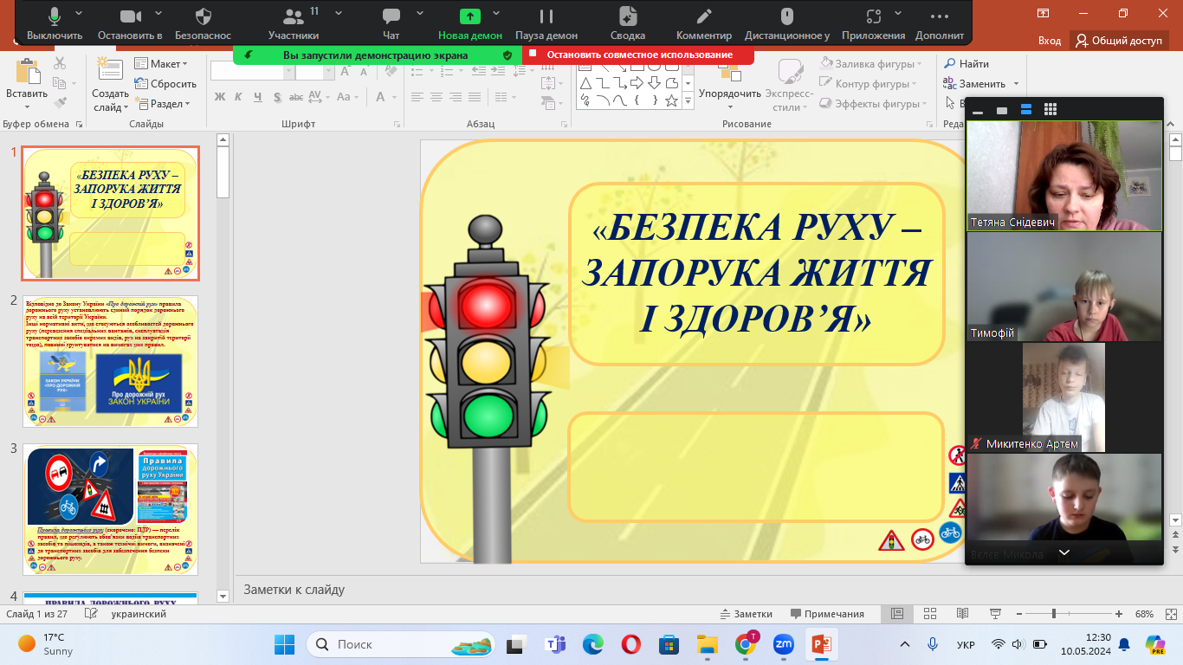The width and height of the screenshot is (1183, 665).
Task: Click the language 'украинский' status indicator
Action: tap(139, 614)
